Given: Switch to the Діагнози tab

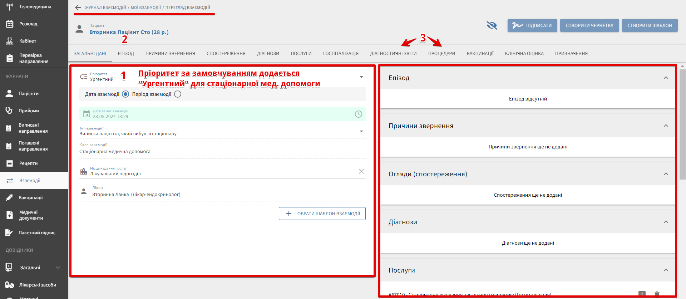Looking at the screenshot, I should 268,54.
